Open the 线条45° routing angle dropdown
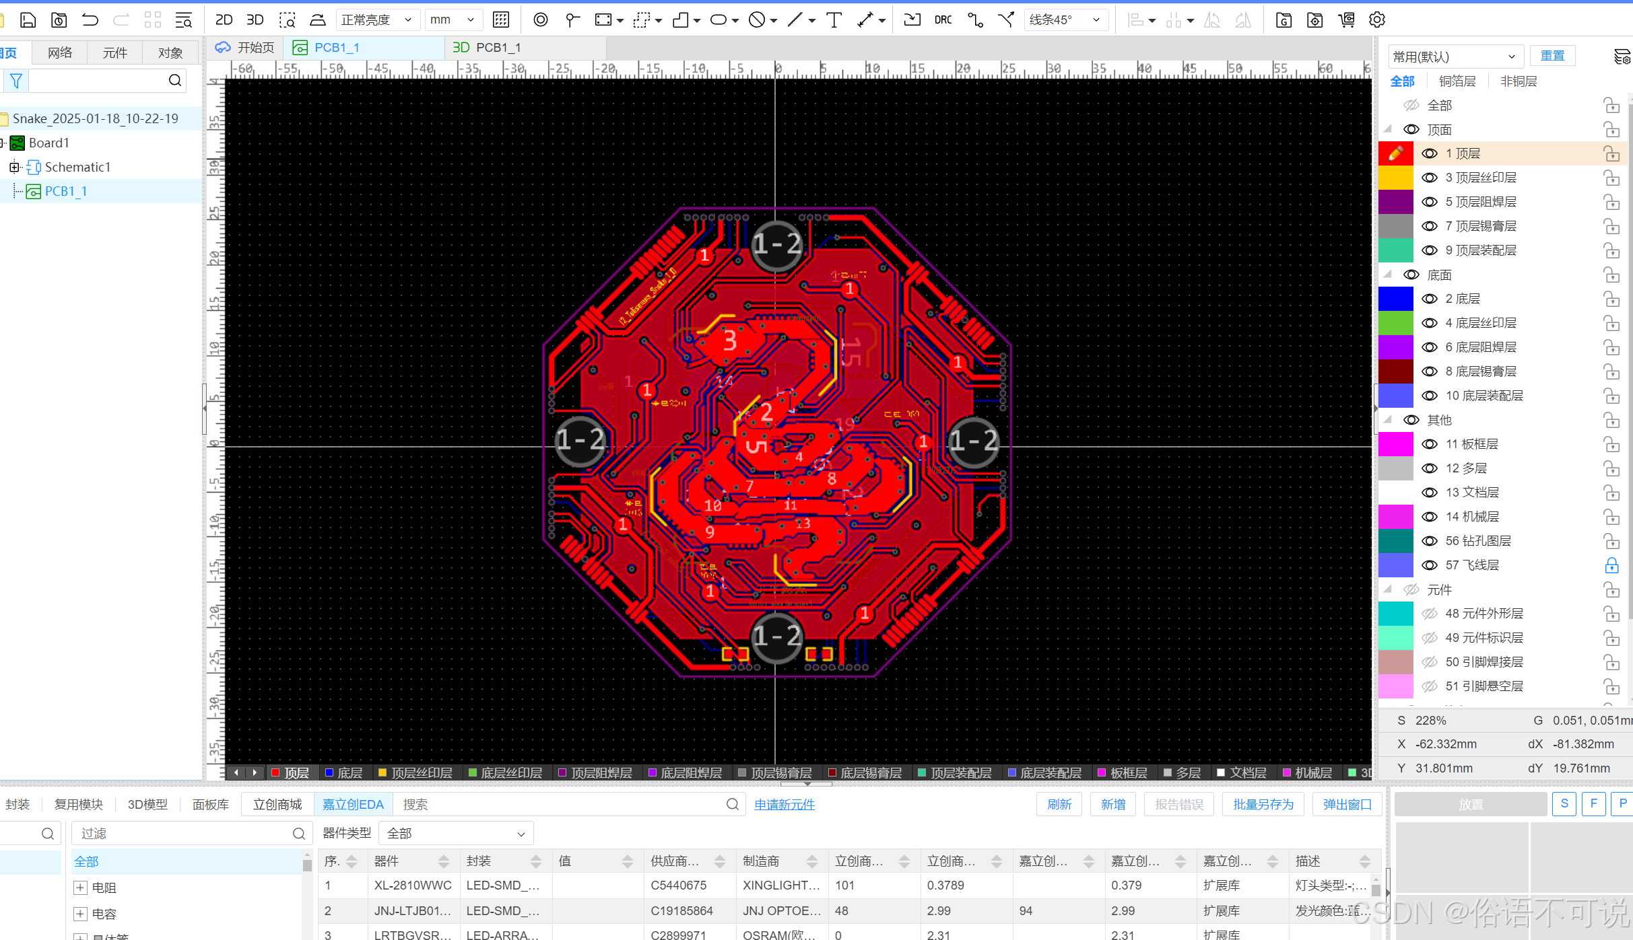 point(1066,20)
